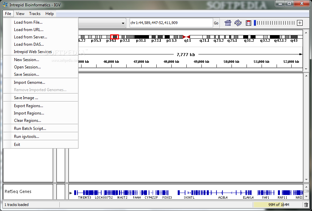Image resolution: width=312 pixels, height=211 pixels.
Task: Choose Load from File...
Action: (41, 22)
